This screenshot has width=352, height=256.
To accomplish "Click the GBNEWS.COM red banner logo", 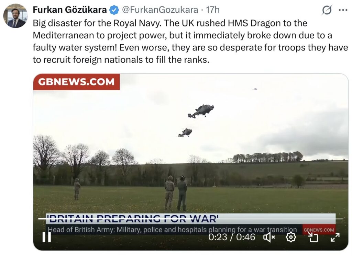I will 76,82.
